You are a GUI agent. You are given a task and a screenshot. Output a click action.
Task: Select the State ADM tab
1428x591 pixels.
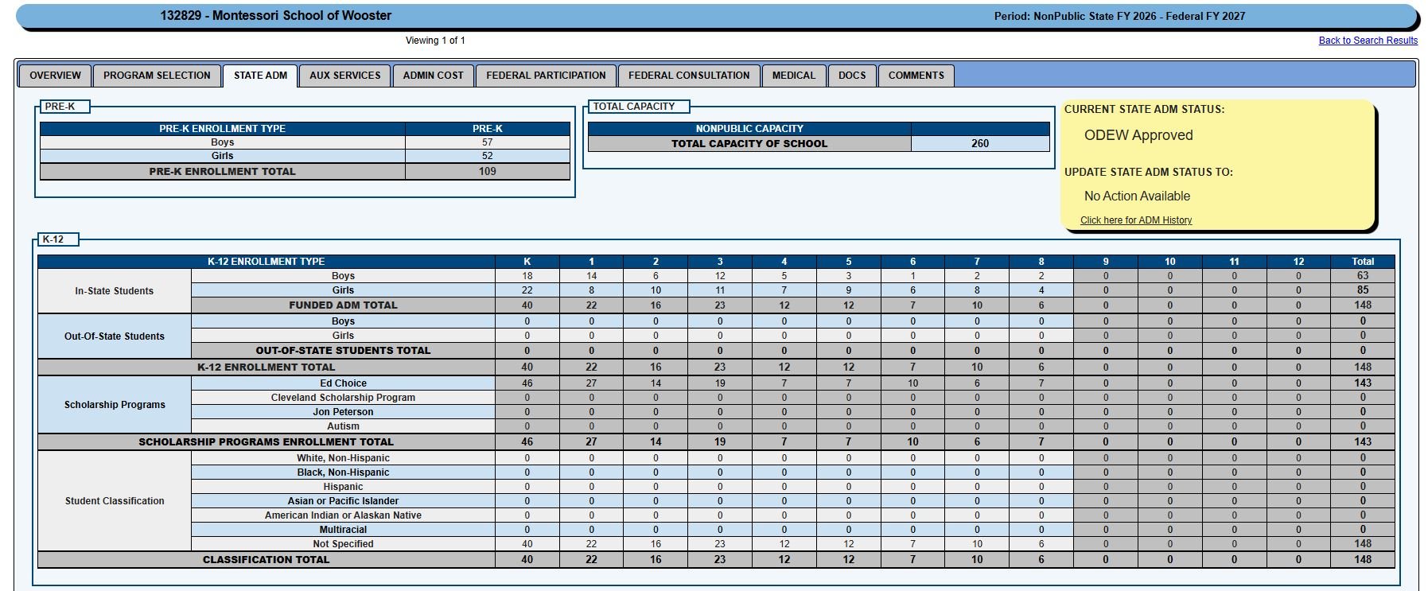click(x=260, y=76)
